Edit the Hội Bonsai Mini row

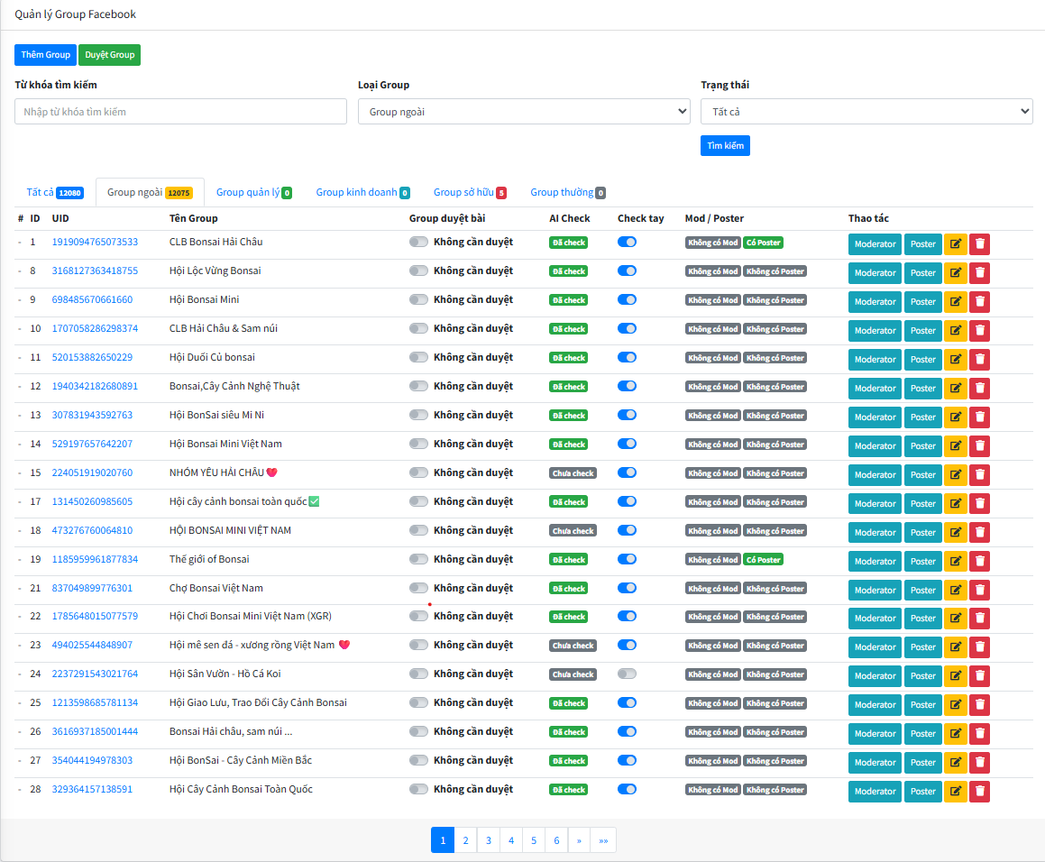click(955, 301)
